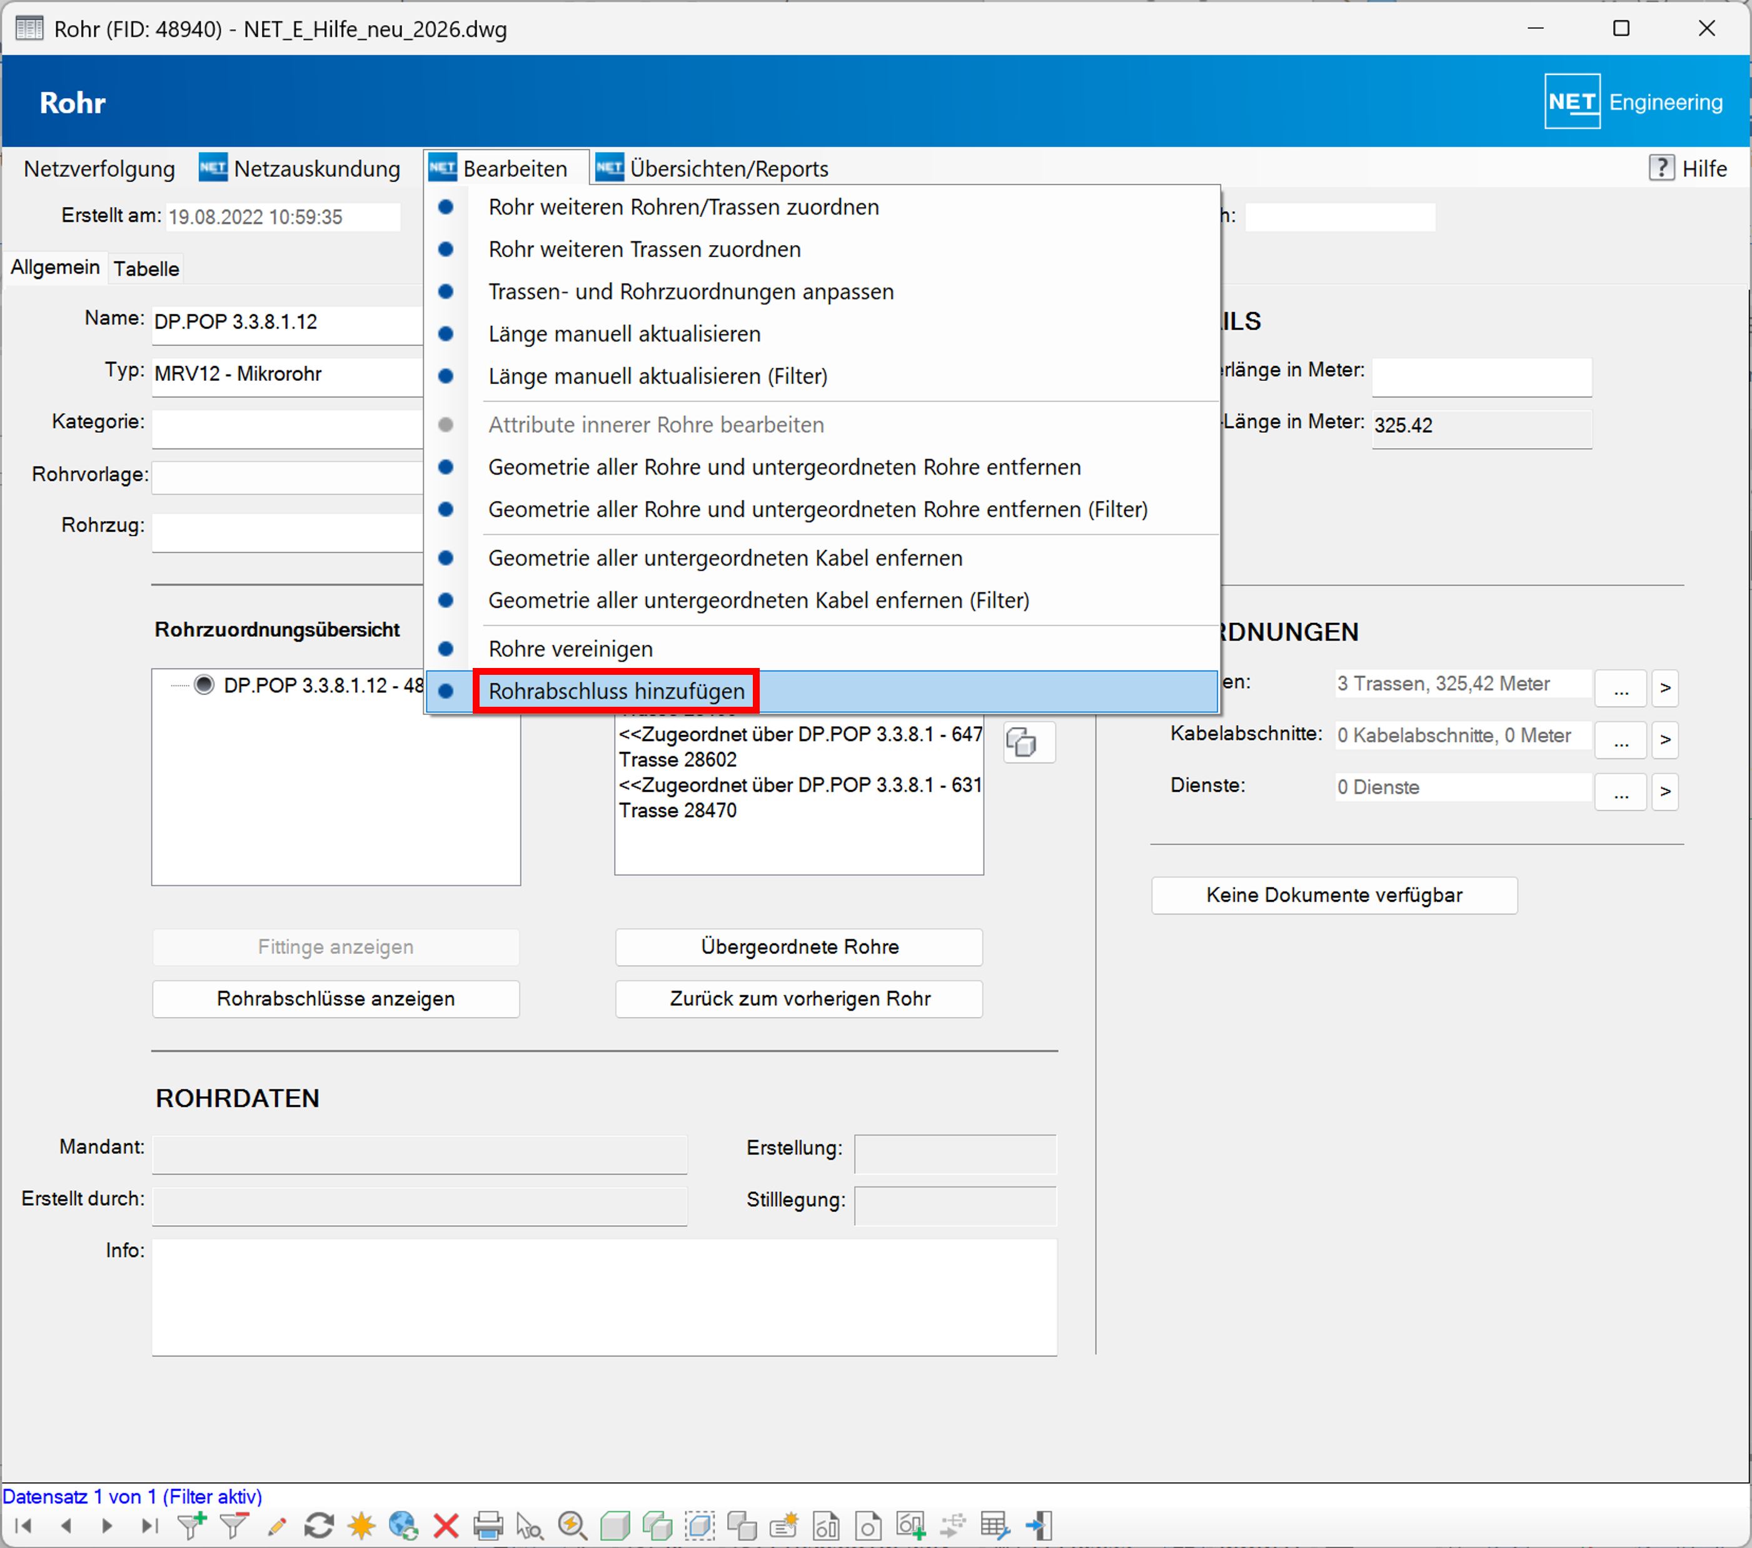Open the ellipsis button for Kabelabschnitte
The width and height of the screenshot is (1752, 1548).
1621,739
